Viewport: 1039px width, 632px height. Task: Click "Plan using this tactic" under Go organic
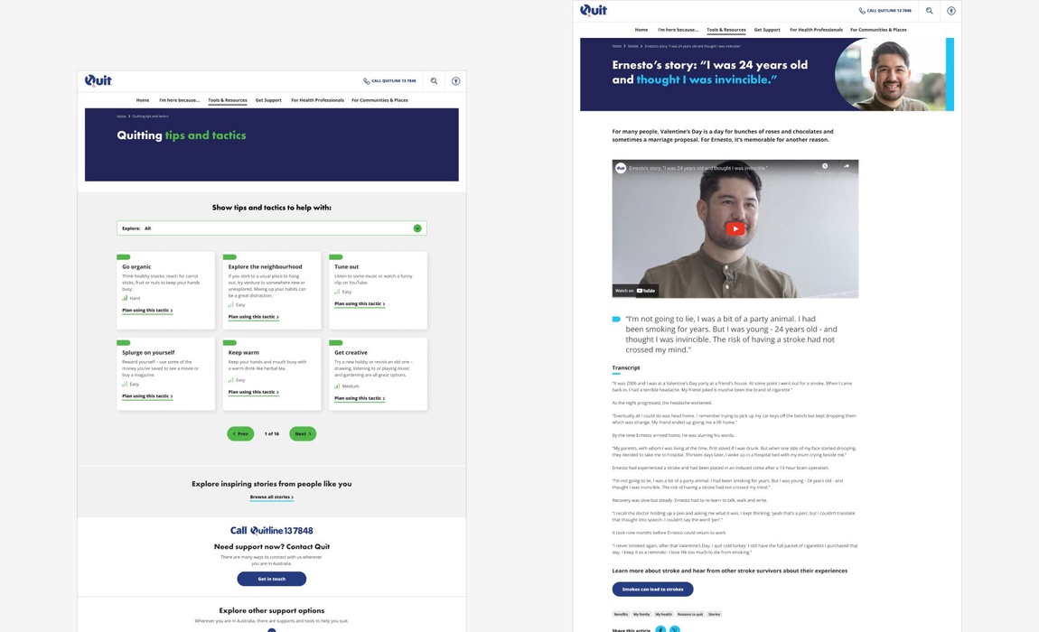[147, 311]
